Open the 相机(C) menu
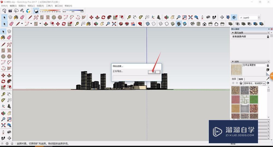Image resolution: width=273 pixels, height=147 pixels. [31, 6]
